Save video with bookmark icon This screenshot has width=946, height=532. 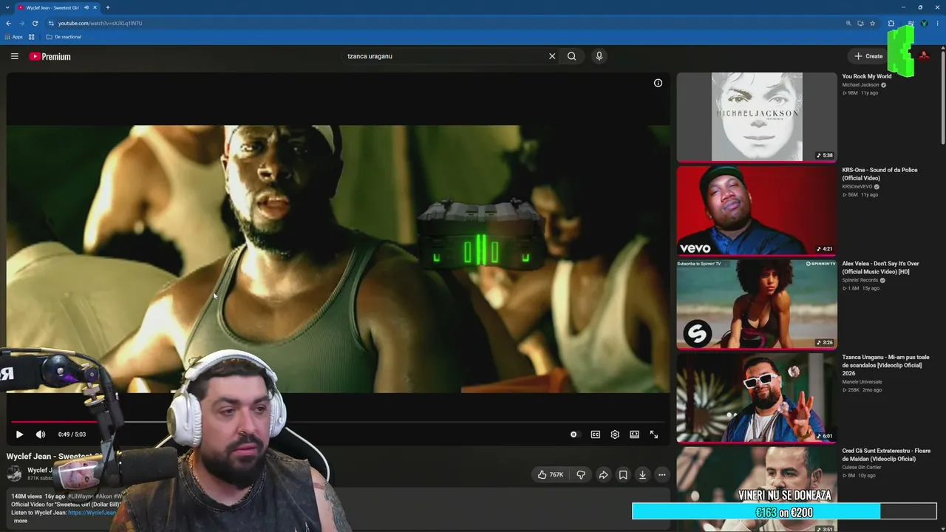pyautogui.click(x=623, y=475)
